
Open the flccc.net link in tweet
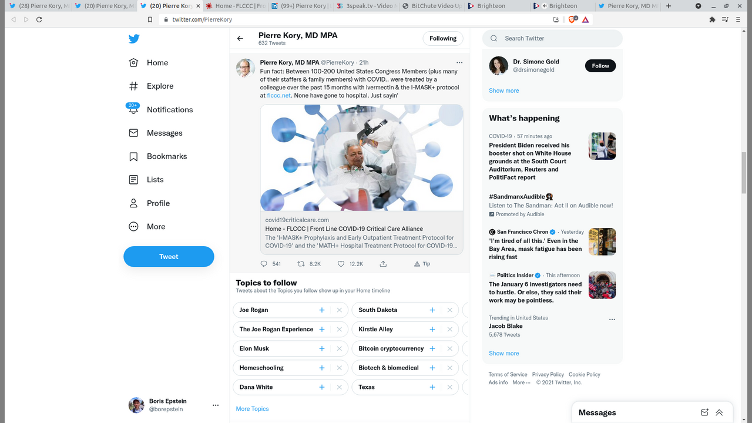point(278,95)
